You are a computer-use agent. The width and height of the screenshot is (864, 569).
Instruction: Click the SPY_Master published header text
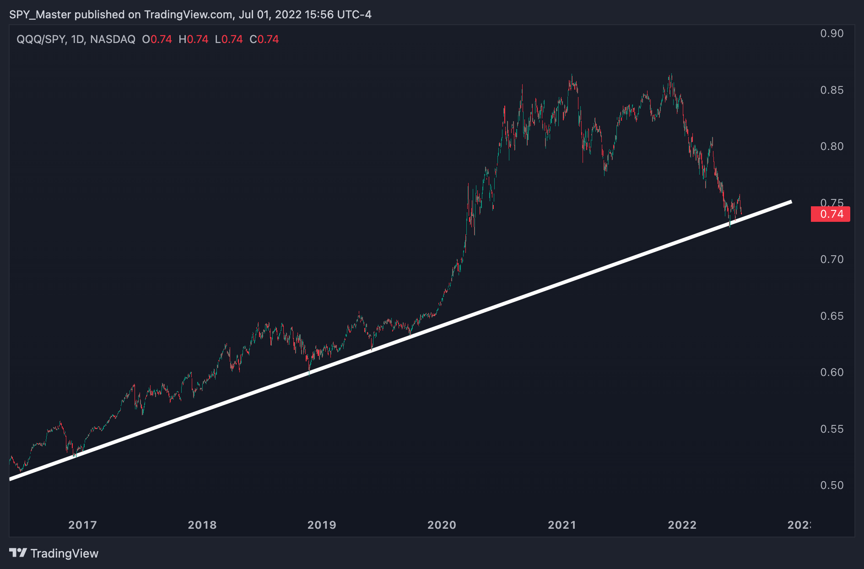190,15
